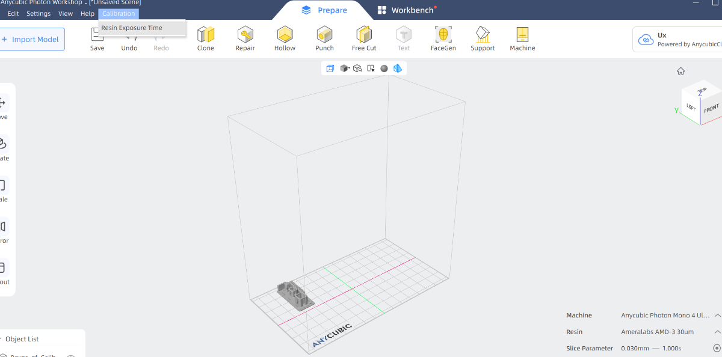722x357 pixels.
Task: Click the info select pointer icon
Action: pyautogui.click(x=371, y=69)
